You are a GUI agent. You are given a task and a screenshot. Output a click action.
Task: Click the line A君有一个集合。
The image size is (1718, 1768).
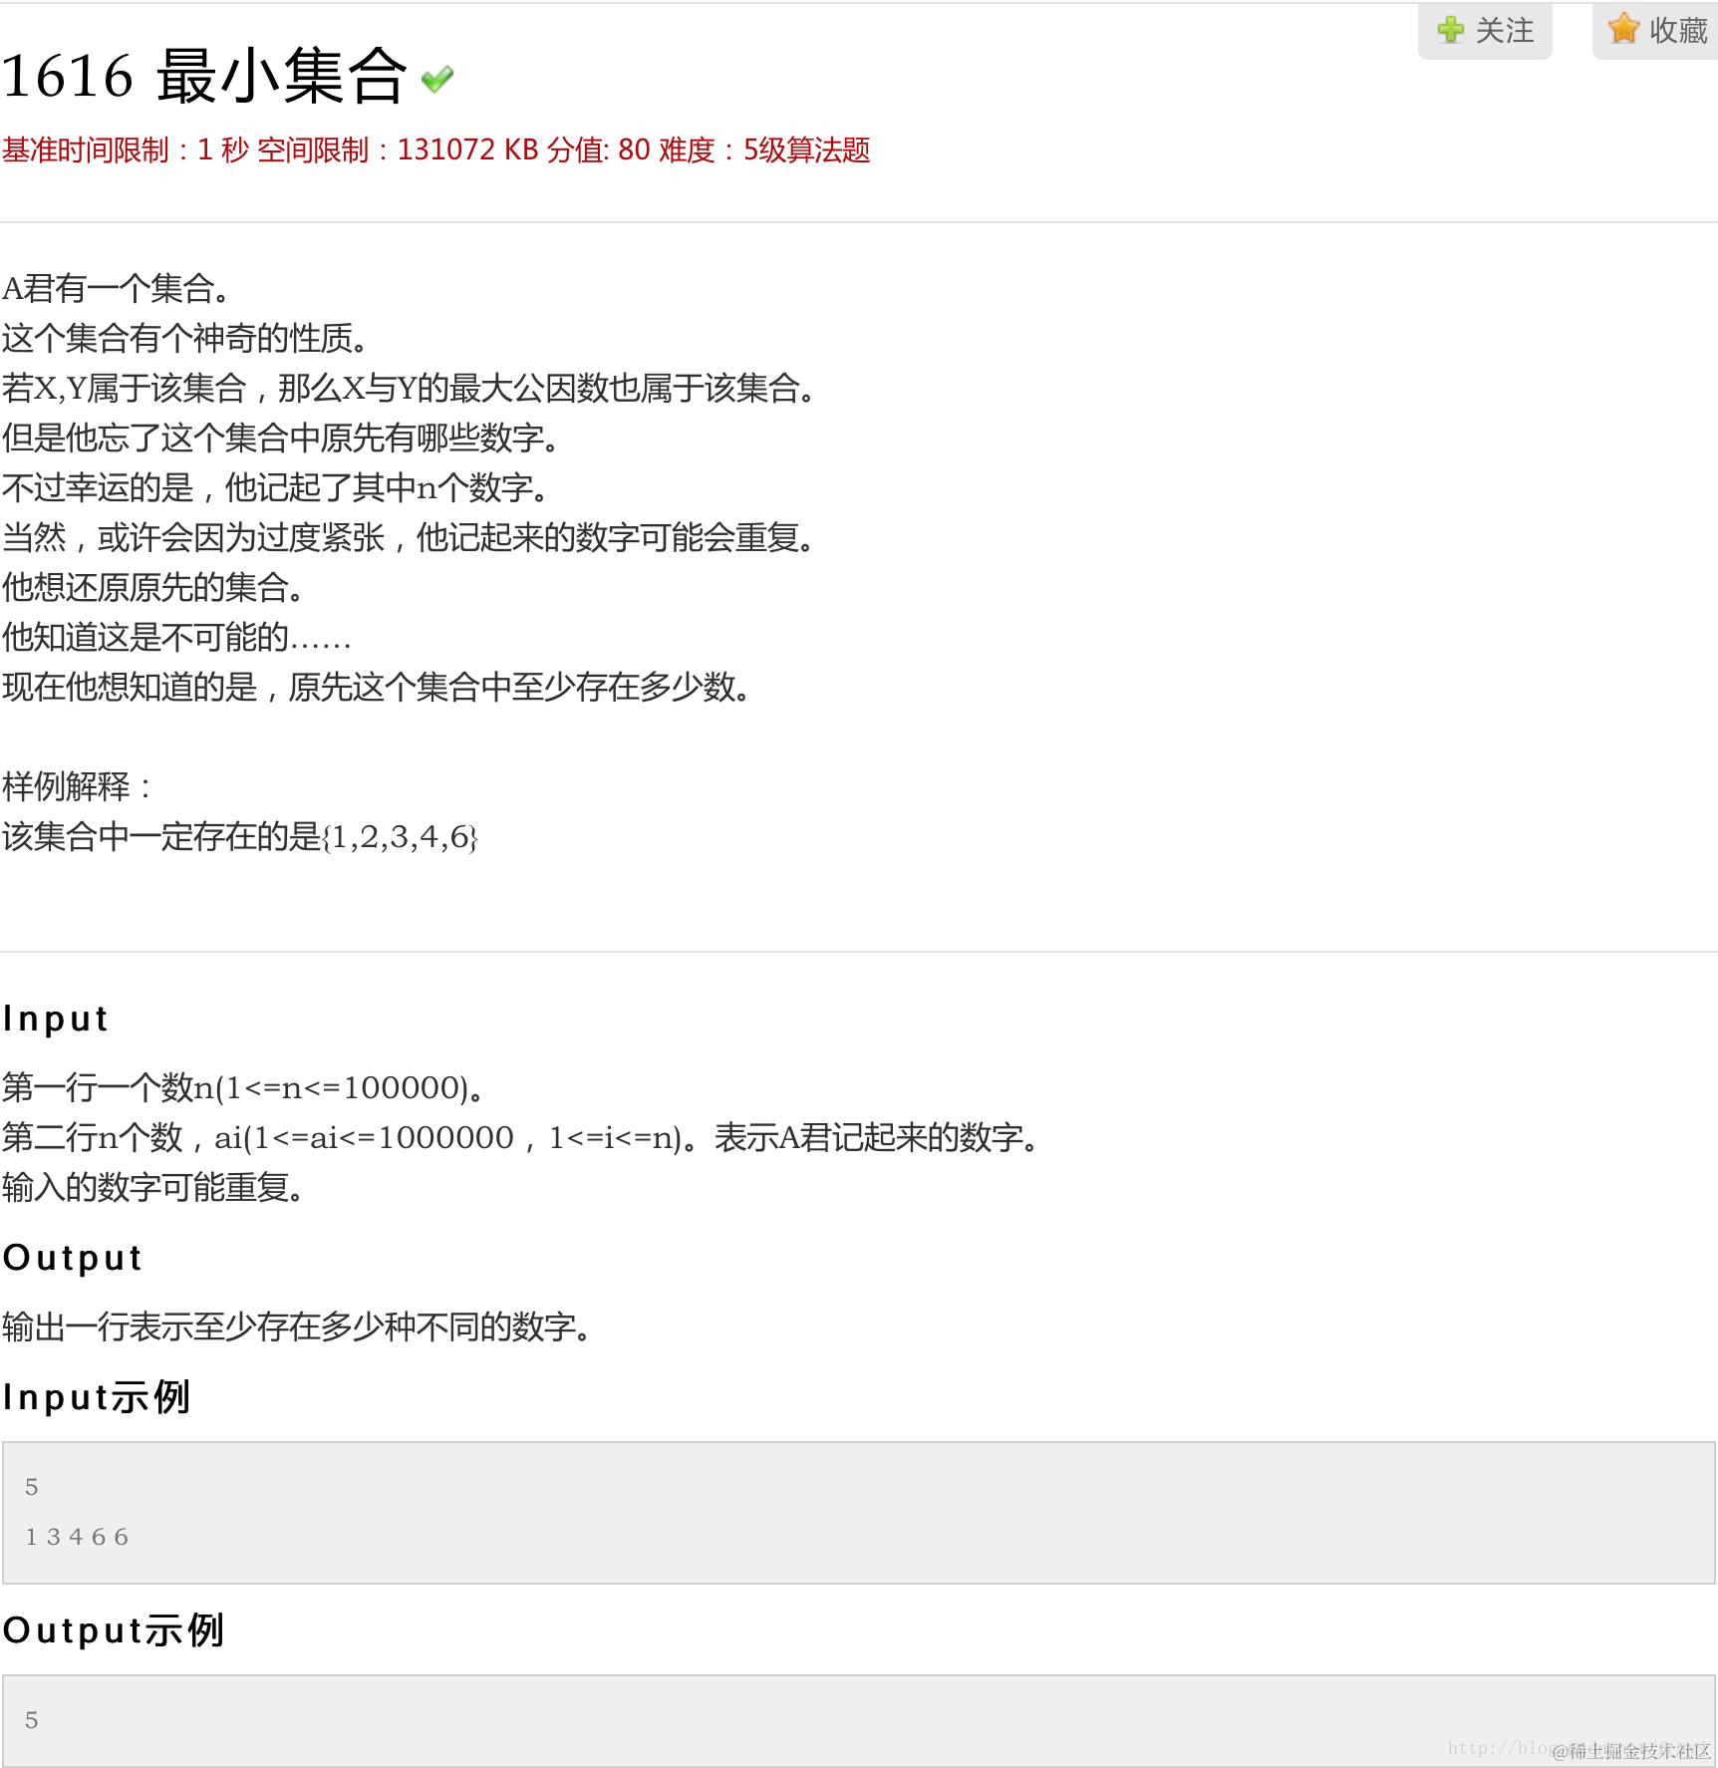click(x=117, y=289)
